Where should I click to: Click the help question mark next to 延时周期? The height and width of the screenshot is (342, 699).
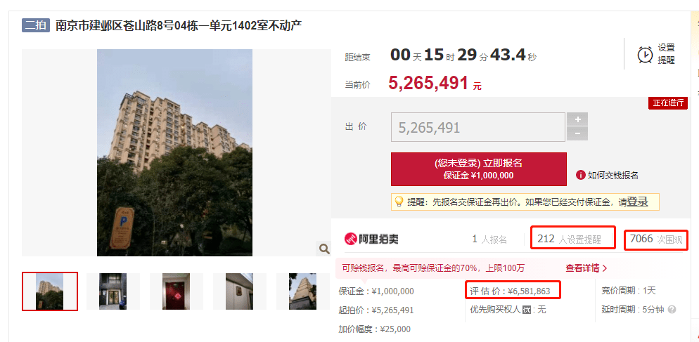tap(672, 310)
